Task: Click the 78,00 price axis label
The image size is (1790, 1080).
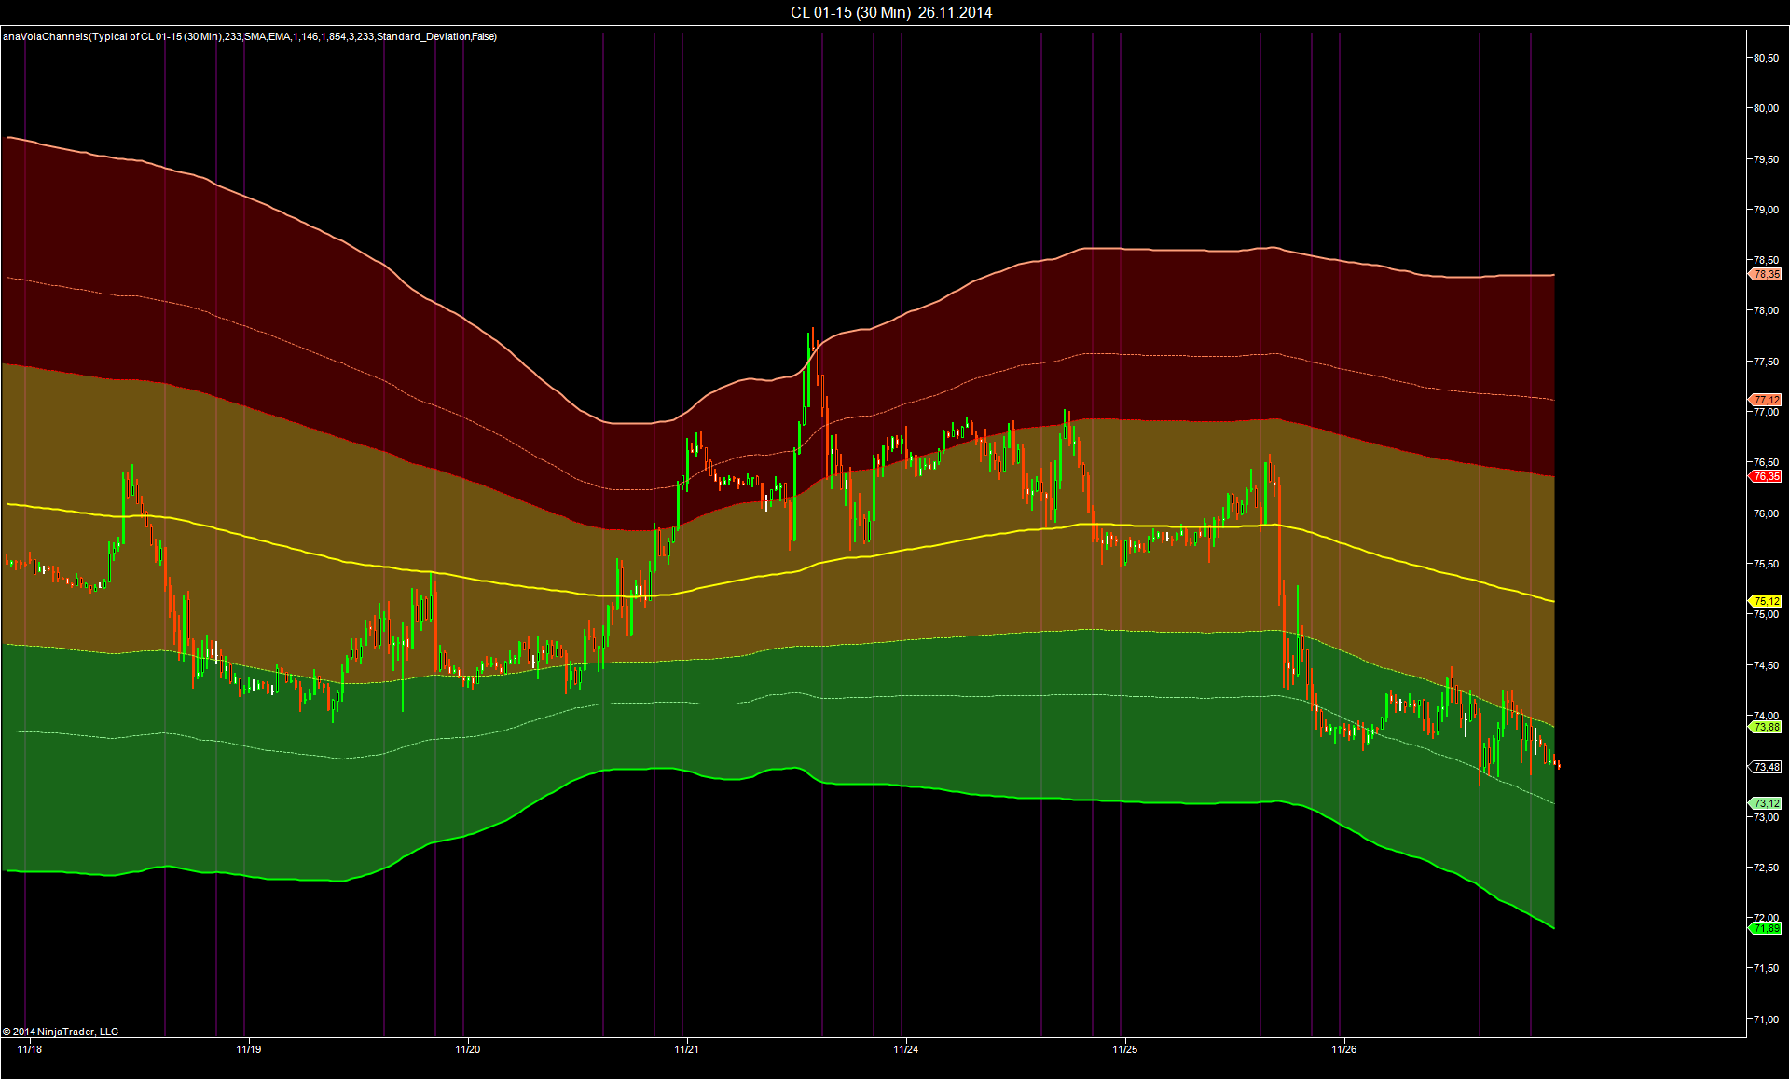Action: (x=1766, y=310)
